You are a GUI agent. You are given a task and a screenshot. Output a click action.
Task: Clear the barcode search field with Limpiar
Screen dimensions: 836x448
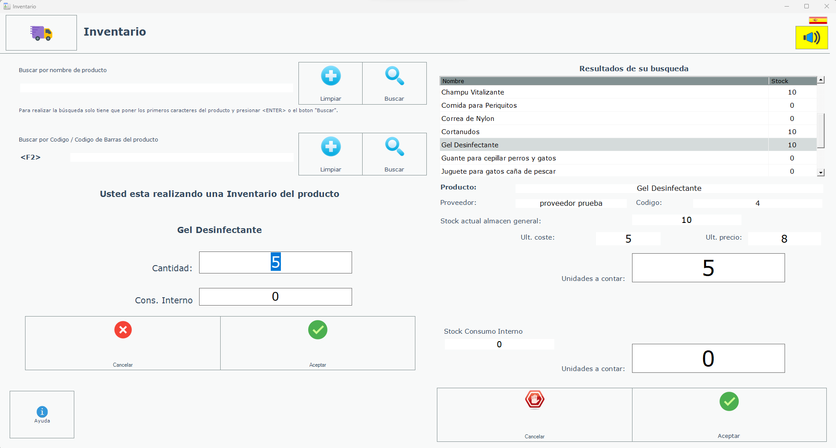tap(331, 154)
